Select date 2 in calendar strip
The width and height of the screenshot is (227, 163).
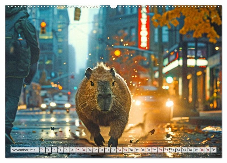click(49, 150)
